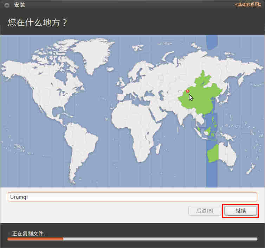Image resolution: width=265 pixels, height=248 pixels.
Task: Click the 正在复制文件... status text
Action: (x=30, y=234)
